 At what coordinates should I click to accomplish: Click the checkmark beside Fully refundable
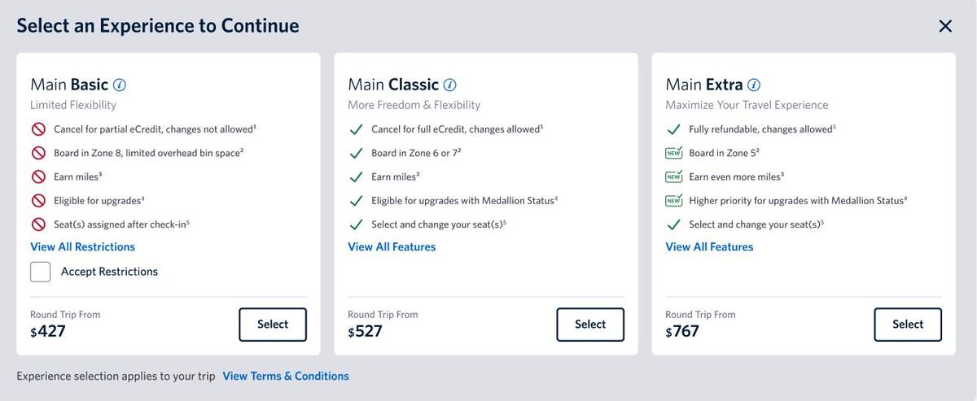pos(673,129)
